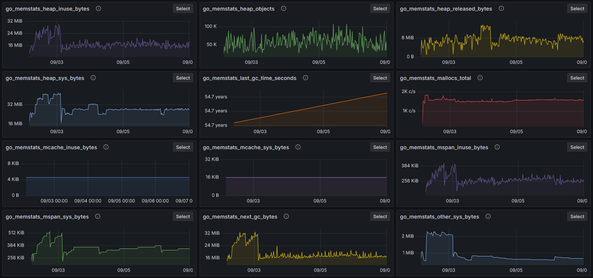Click Select on go_memstats_mspan_inuse_bytes panel
Screen dimensions: 593x278
(577, 147)
